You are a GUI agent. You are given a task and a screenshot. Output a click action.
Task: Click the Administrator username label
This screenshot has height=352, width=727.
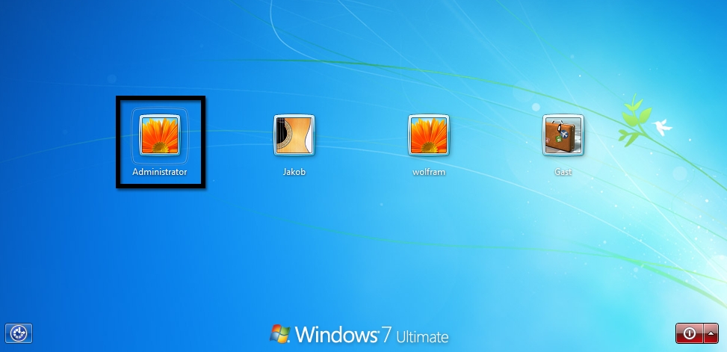[159, 172]
